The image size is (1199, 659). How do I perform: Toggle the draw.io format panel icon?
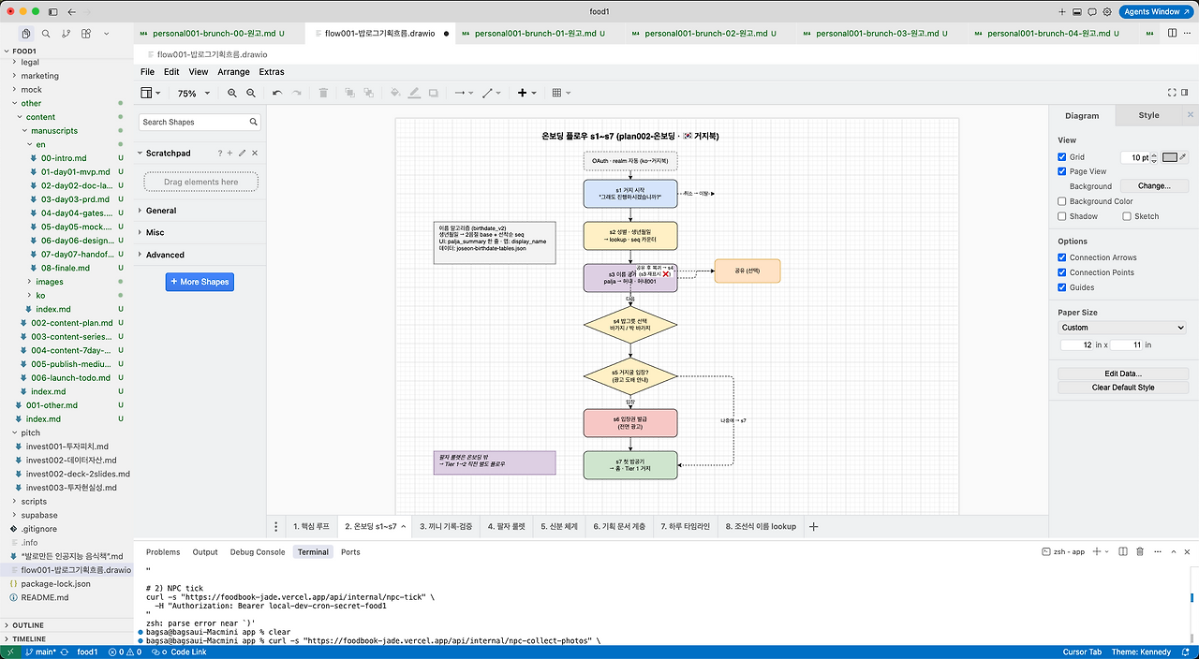click(x=1187, y=93)
